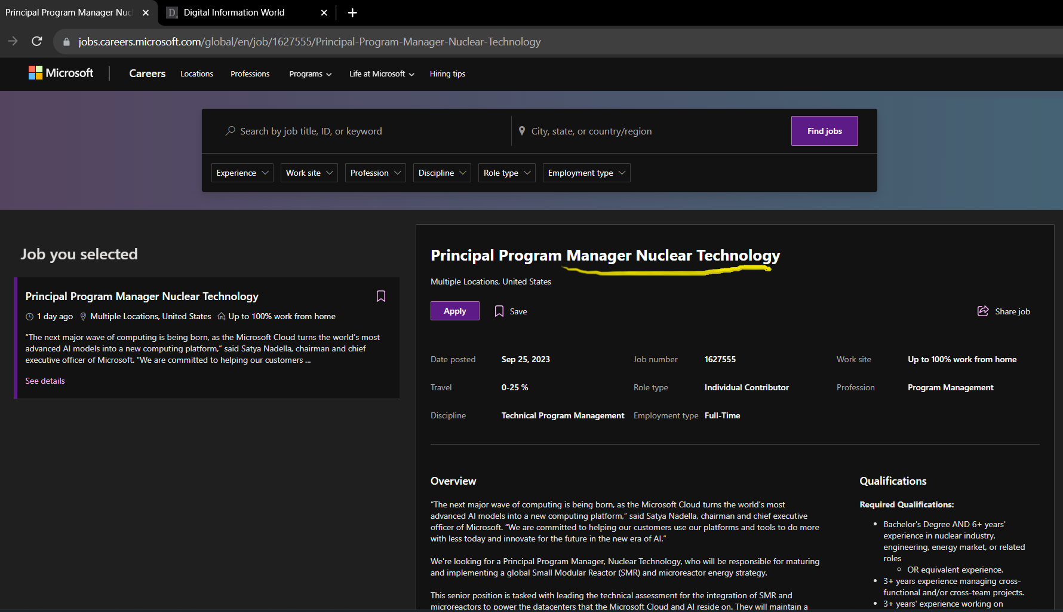
Task: Click the Individual Contributor role type value
Action: click(x=746, y=387)
